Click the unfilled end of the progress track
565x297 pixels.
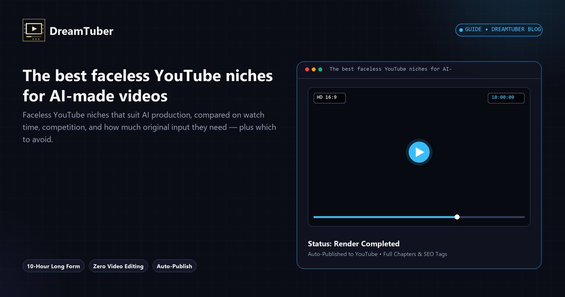click(492, 217)
